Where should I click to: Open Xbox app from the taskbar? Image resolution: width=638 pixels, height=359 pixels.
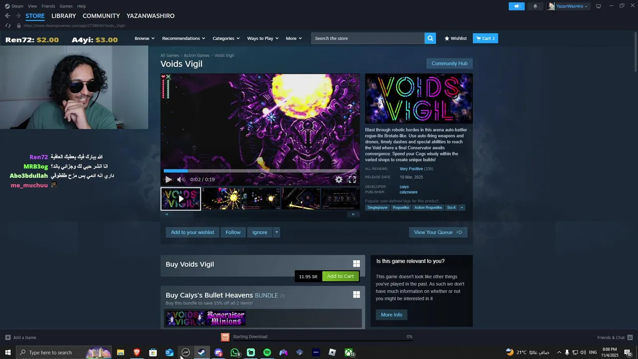[349, 353]
